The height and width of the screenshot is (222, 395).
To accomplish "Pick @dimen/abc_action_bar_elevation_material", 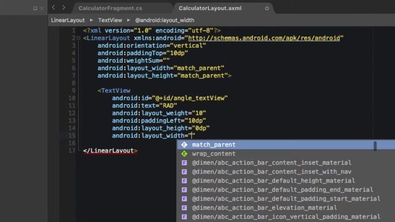I will pos(286,208).
